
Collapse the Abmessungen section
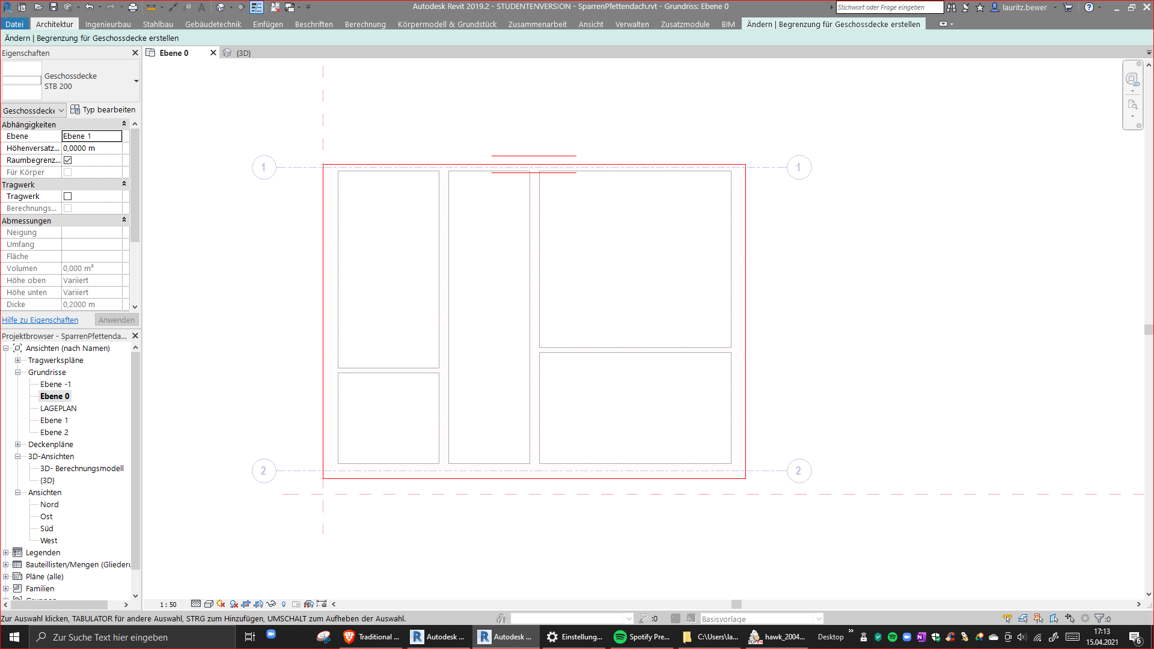coord(124,220)
